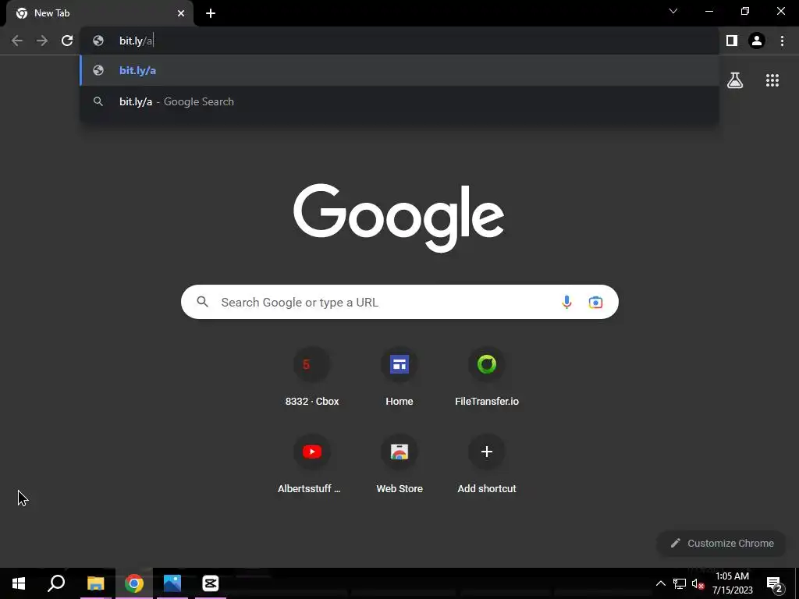Open the Chrome Labs flask icon
The width and height of the screenshot is (799, 599).
(x=735, y=80)
